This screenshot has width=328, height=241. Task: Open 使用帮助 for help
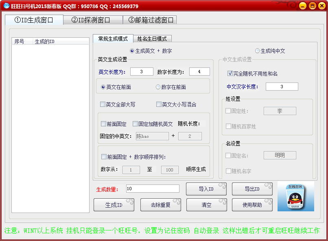point(252,205)
